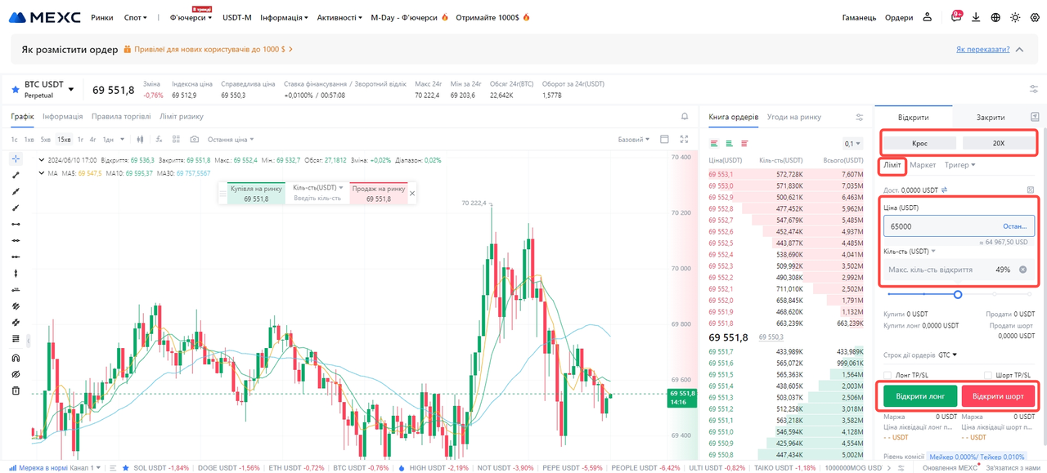The width and height of the screenshot is (1047, 473).
Task: Click the price alert bell icon
Action: click(685, 117)
